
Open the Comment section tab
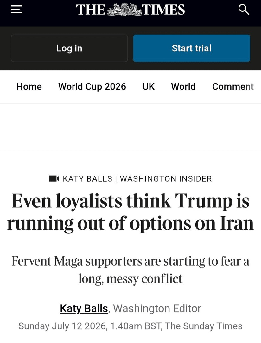point(233,87)
